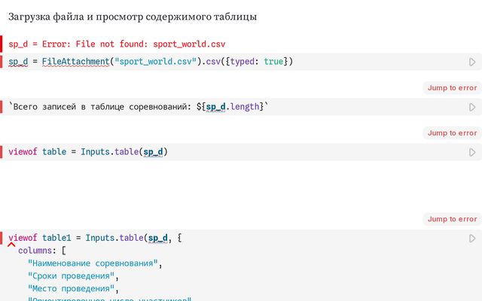Click FileAttachment in the code cell

(76, 62)
